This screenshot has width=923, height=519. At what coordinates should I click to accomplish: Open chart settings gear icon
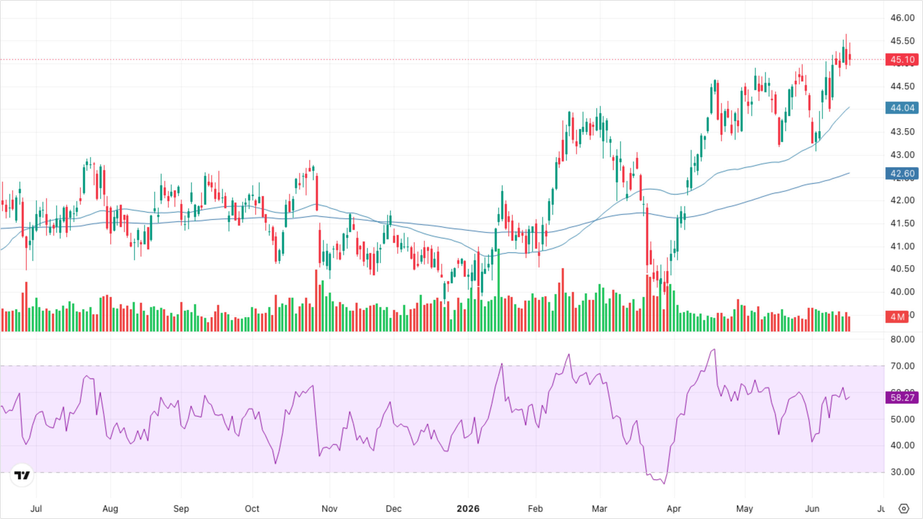pyautogui.click(x=904, y=509)
